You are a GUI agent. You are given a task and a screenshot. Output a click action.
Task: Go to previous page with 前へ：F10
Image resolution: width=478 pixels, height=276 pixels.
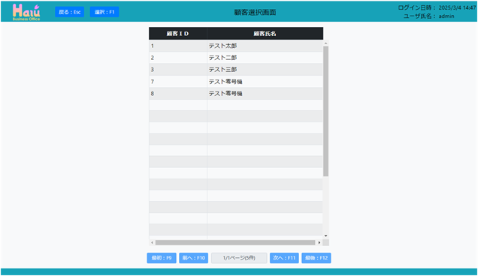[194, 258]
